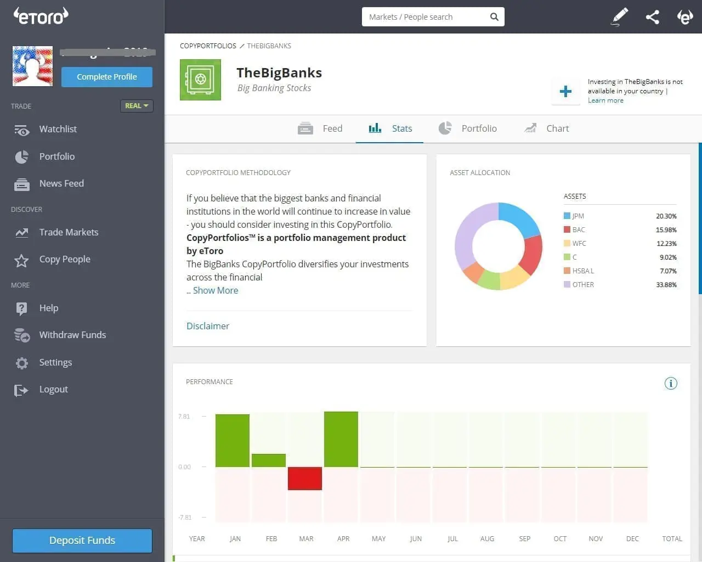The height and width of the screenshot is (562, 702).
Task: Open the REAL account mode dropdown
Action: tap(137, 105)
